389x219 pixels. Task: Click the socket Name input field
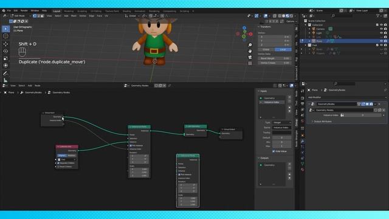click(x=282, y=128)
